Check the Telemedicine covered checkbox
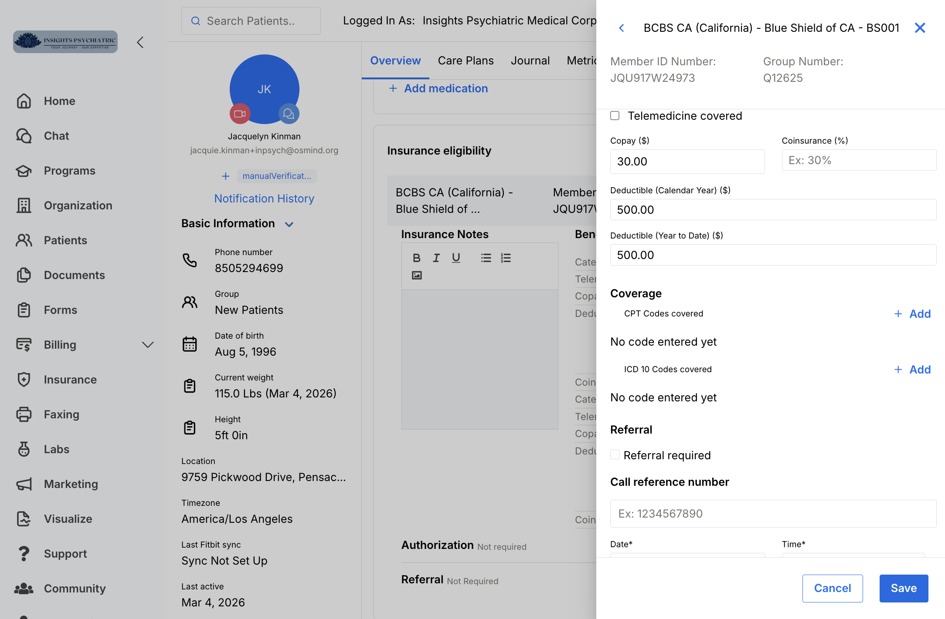 [x=615, y=115]
